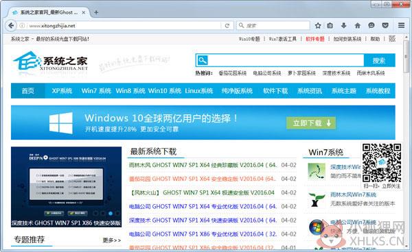412x252 pixels.
Task: Open the 首页 navigation item
Action: (x=28, y=91)
